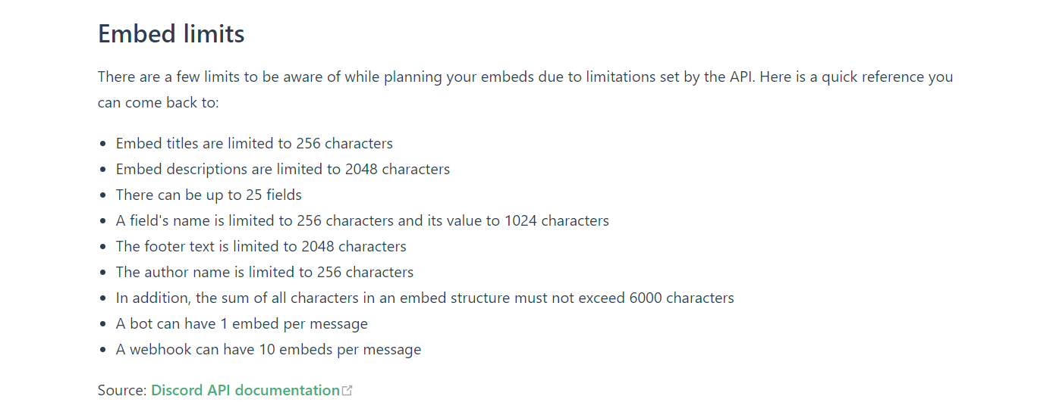Screen dimensions: 1053x415
Task: Click the Embed limits heading
Action: point(171,34)
